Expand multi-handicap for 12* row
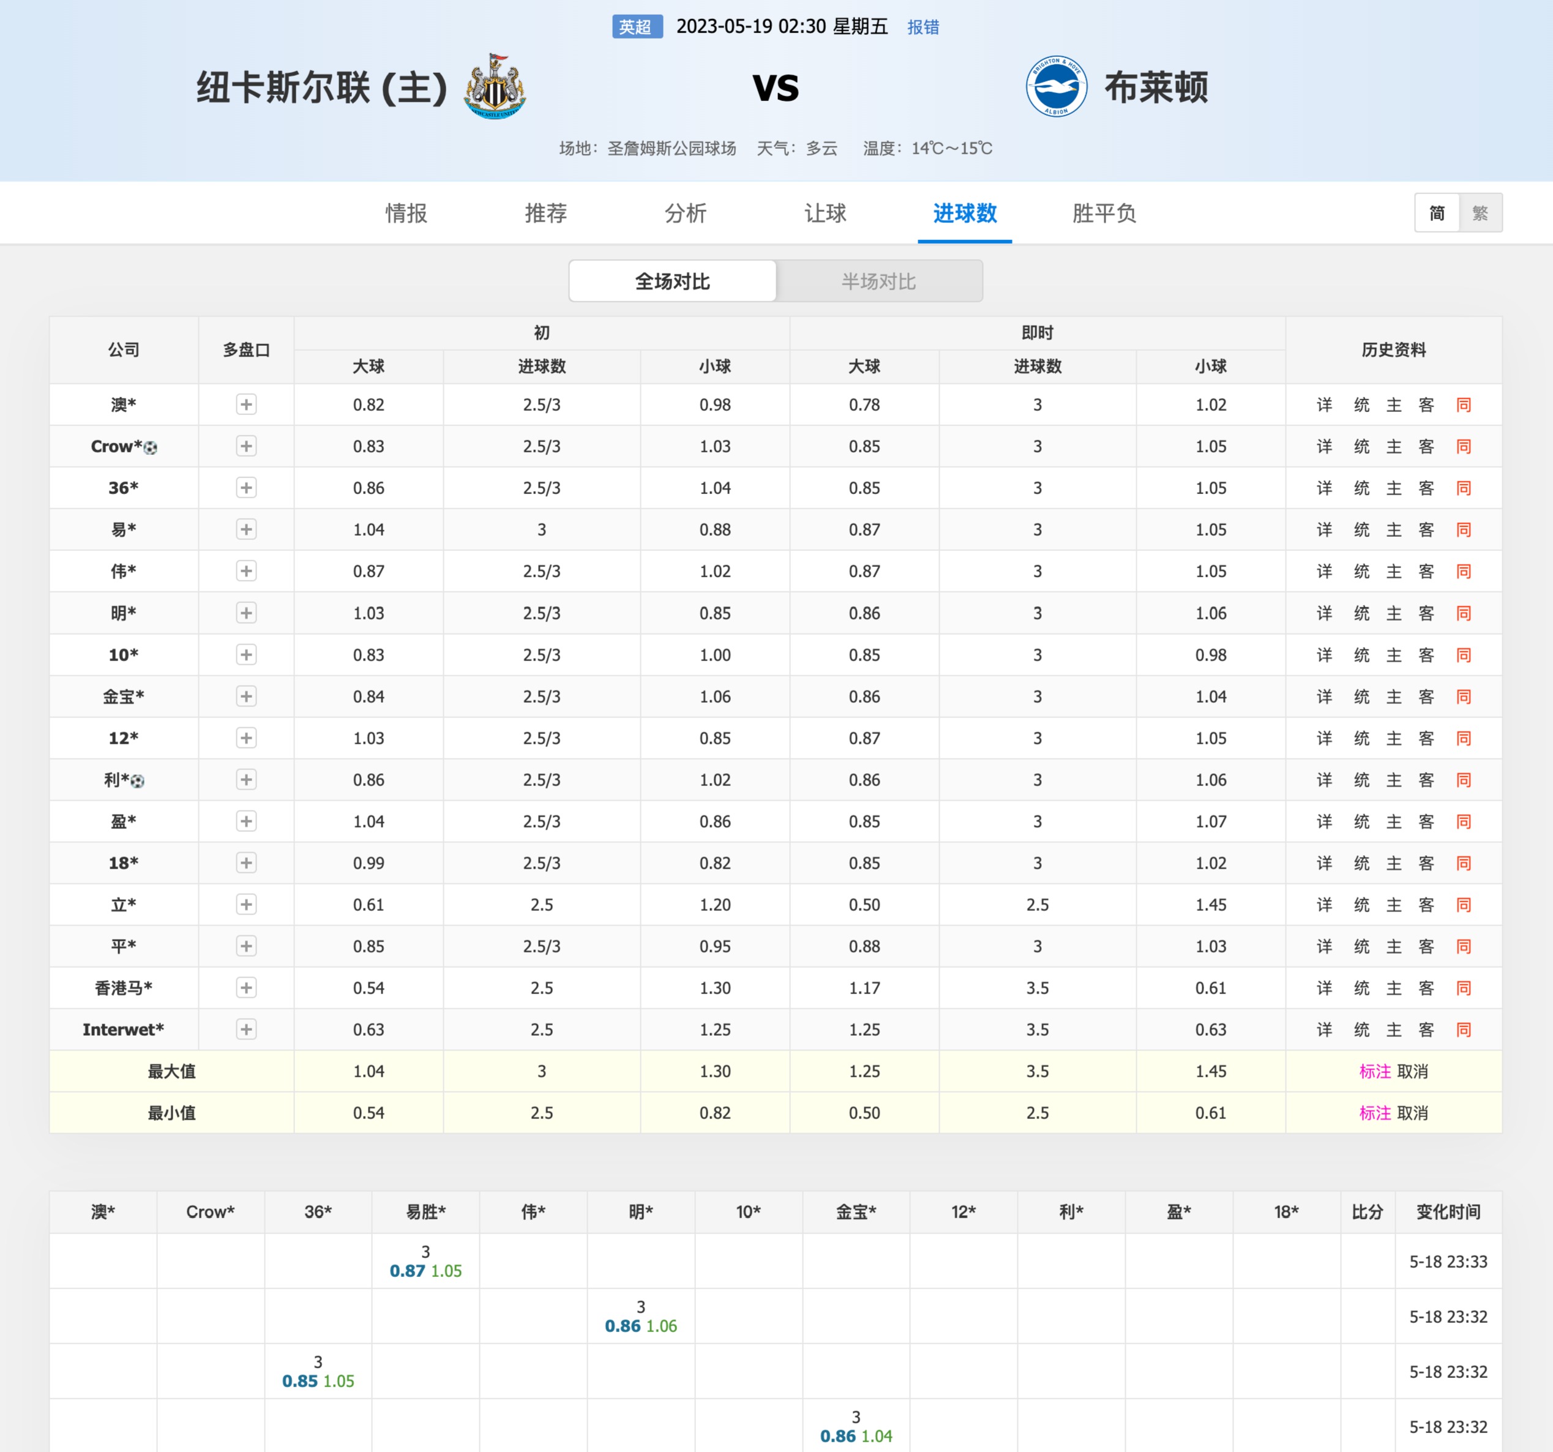This screenshot has width=1553, height=1452. (246, 738)
